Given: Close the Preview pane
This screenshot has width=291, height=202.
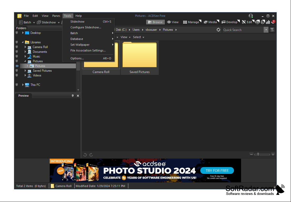Looking at the screenshot, I should pos(78,96).
